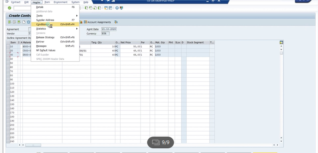Click the target quantity 10 cell

coord(103,46)
